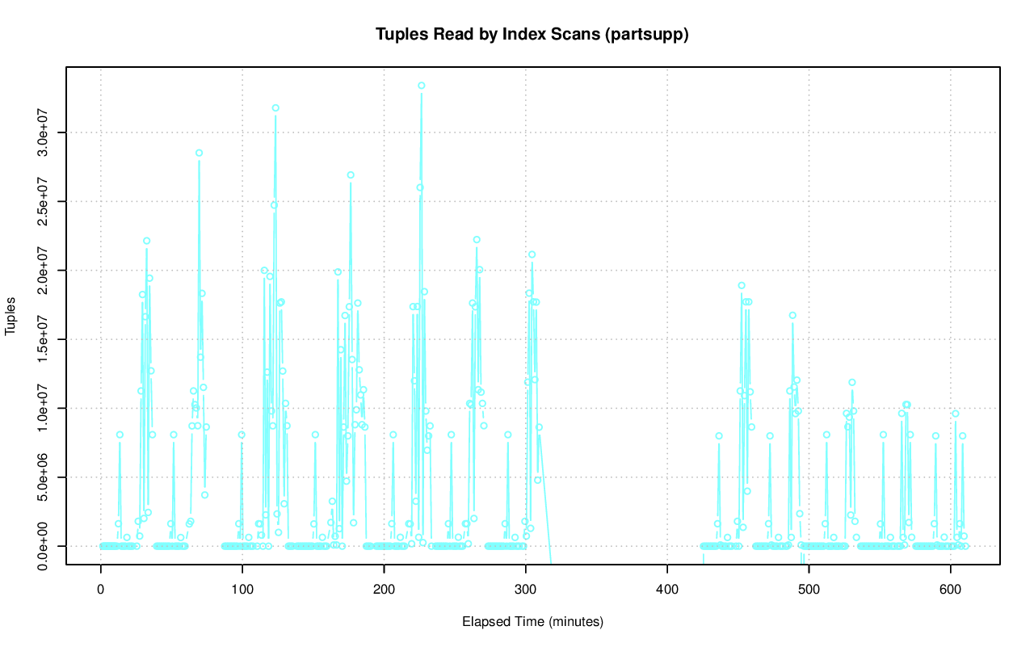
Task: Pick the 300 minute x-axis tick label
Action: tap(526, 589)
